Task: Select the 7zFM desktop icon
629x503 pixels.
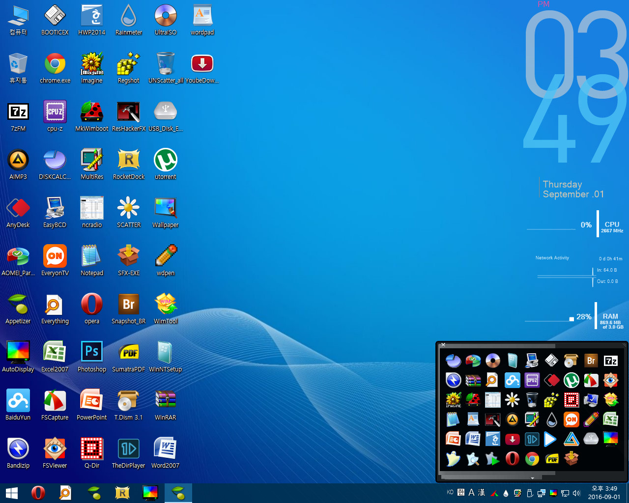Action: tap(18, 117)
